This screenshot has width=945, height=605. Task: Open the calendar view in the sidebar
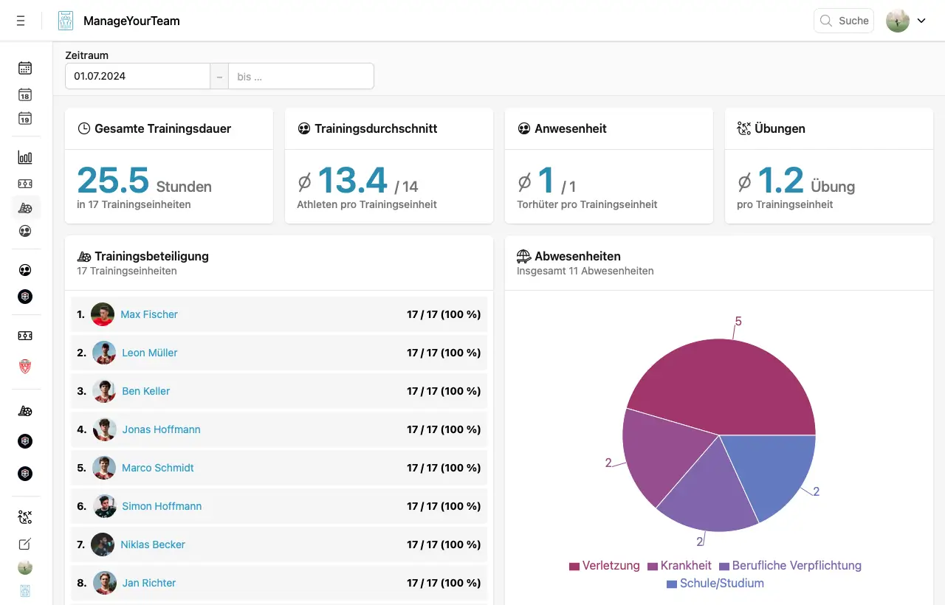pyautogui.click(x=24, y=68)
